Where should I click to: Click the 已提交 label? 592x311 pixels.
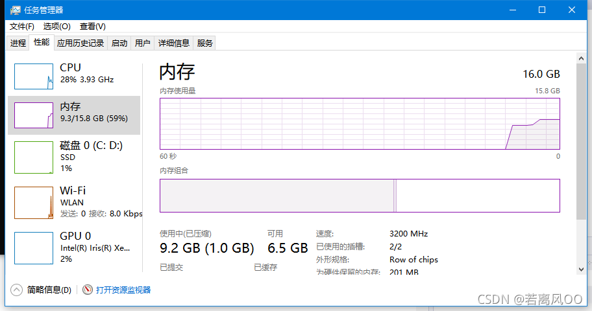pos(171,268)
